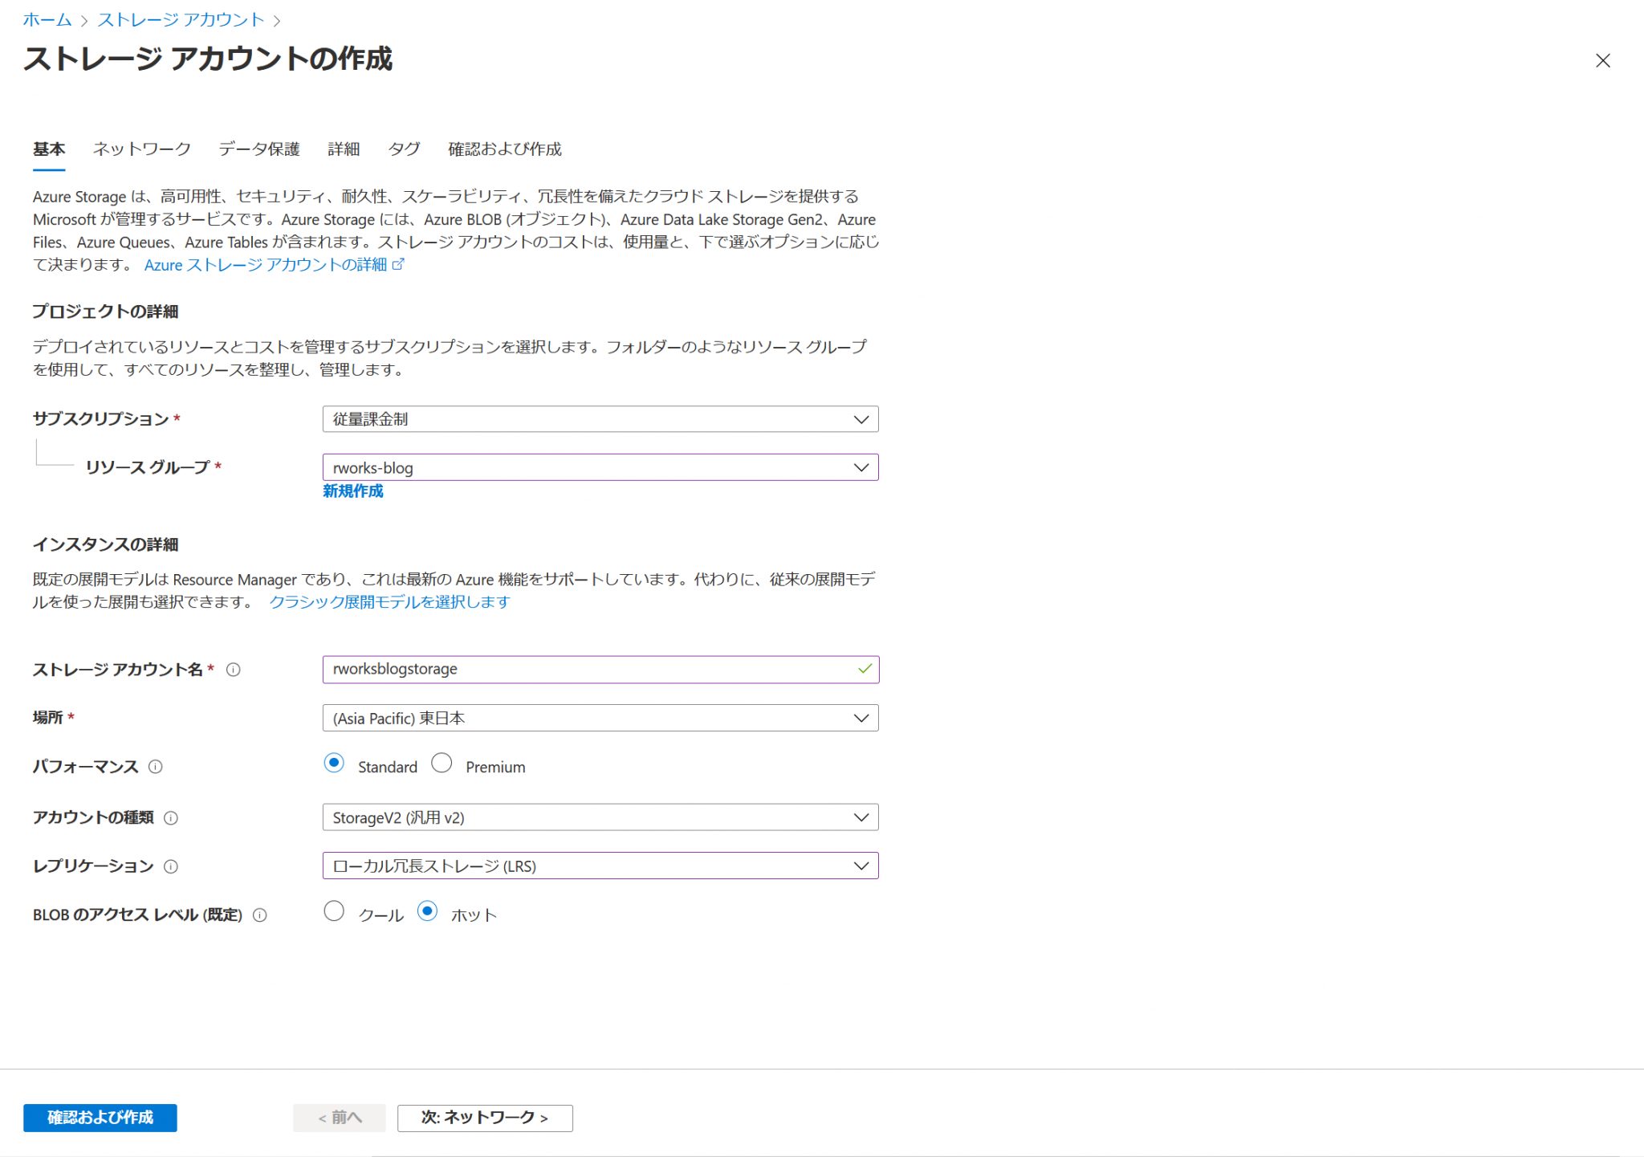Image resolution: width=1644 pixels, height=1157 pixels.
Task: Switch to the 詳細 tab
Action: pyautogui.click(x=344, y=149)
